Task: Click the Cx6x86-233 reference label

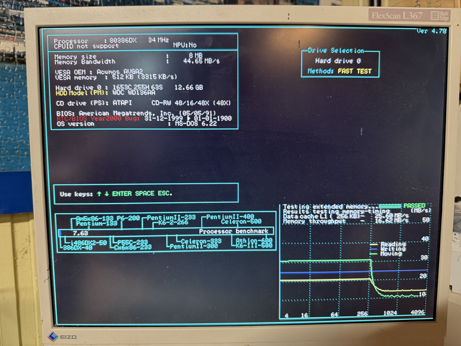Action: tap(133, 247)
